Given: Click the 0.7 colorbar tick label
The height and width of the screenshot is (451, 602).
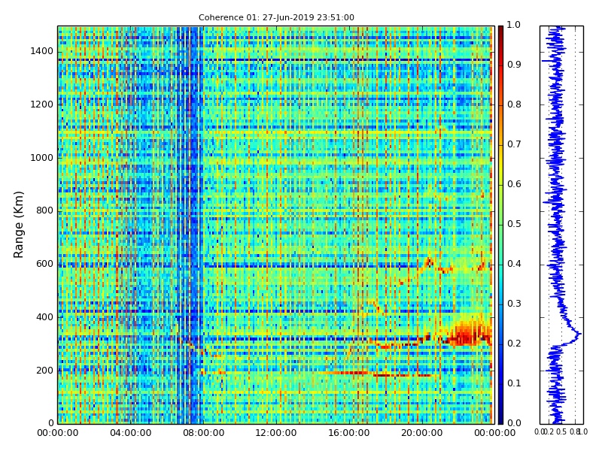Looking at the screenshot, I should [x=514, y=144].
